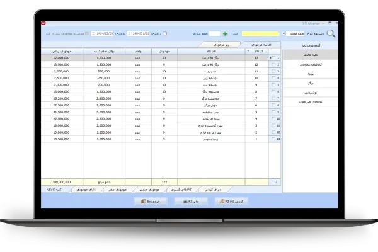This screenshot has width=378, height=252.
Task: Click the واحد column header
Action: coord(138,52)
